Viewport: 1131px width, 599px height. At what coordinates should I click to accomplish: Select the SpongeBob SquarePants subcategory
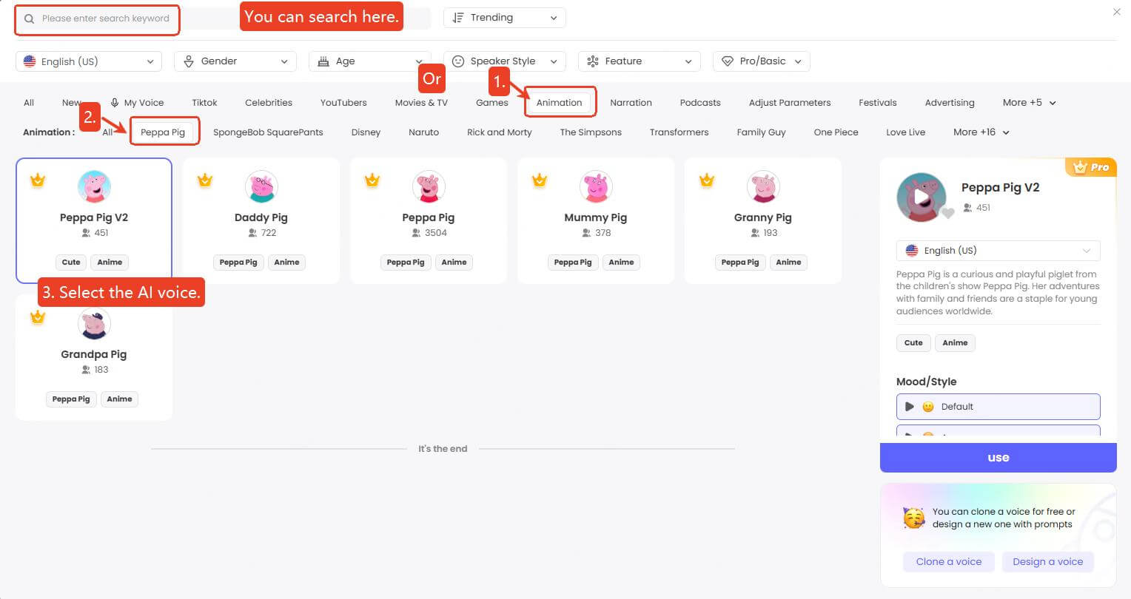268,132
